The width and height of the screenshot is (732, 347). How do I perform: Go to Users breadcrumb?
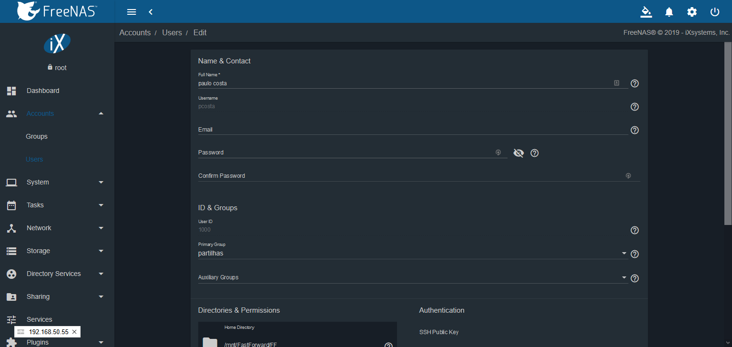point(172,33)
